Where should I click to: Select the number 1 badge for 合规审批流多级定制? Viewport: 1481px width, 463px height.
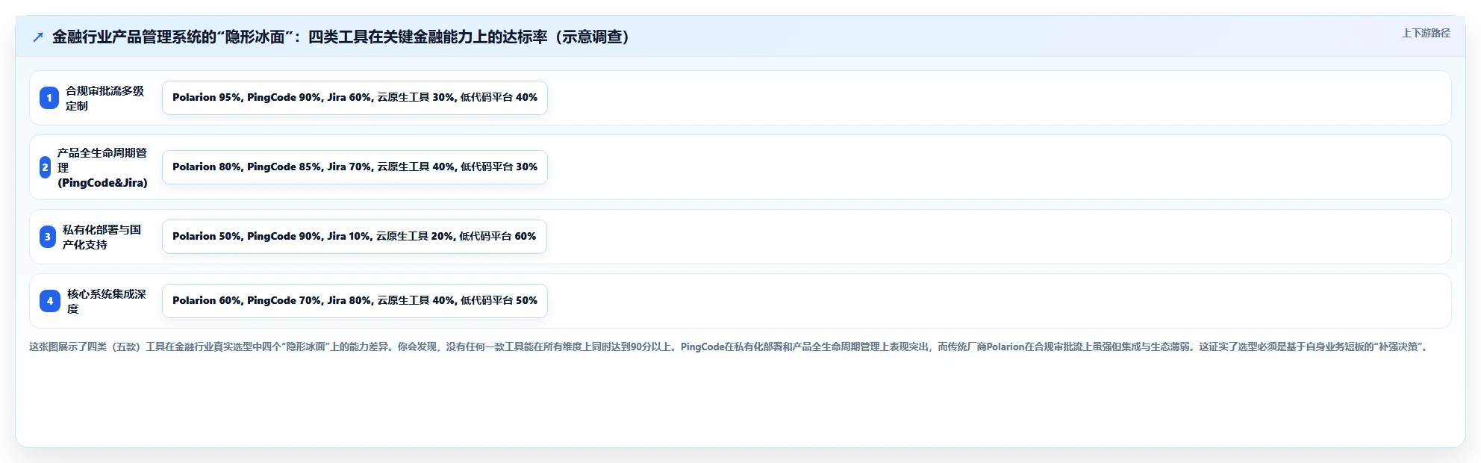[x=49, y=98]
